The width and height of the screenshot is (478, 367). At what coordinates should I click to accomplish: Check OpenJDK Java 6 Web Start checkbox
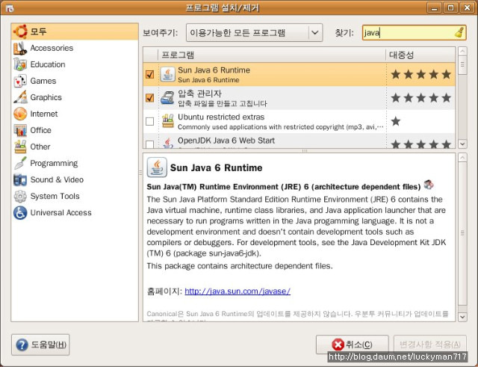pyautogui.click(x=149, y=144)
